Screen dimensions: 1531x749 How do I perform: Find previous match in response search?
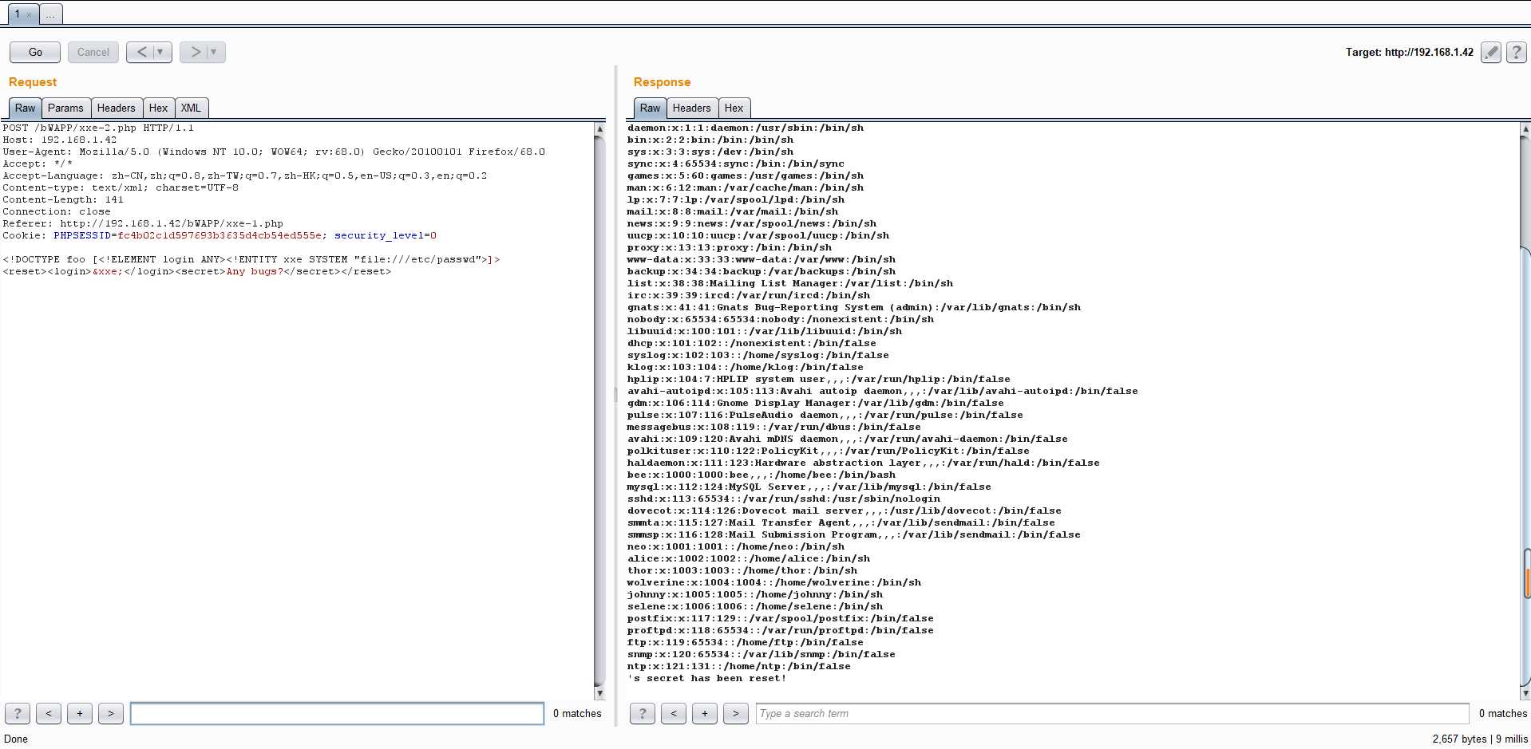[674, 713]
